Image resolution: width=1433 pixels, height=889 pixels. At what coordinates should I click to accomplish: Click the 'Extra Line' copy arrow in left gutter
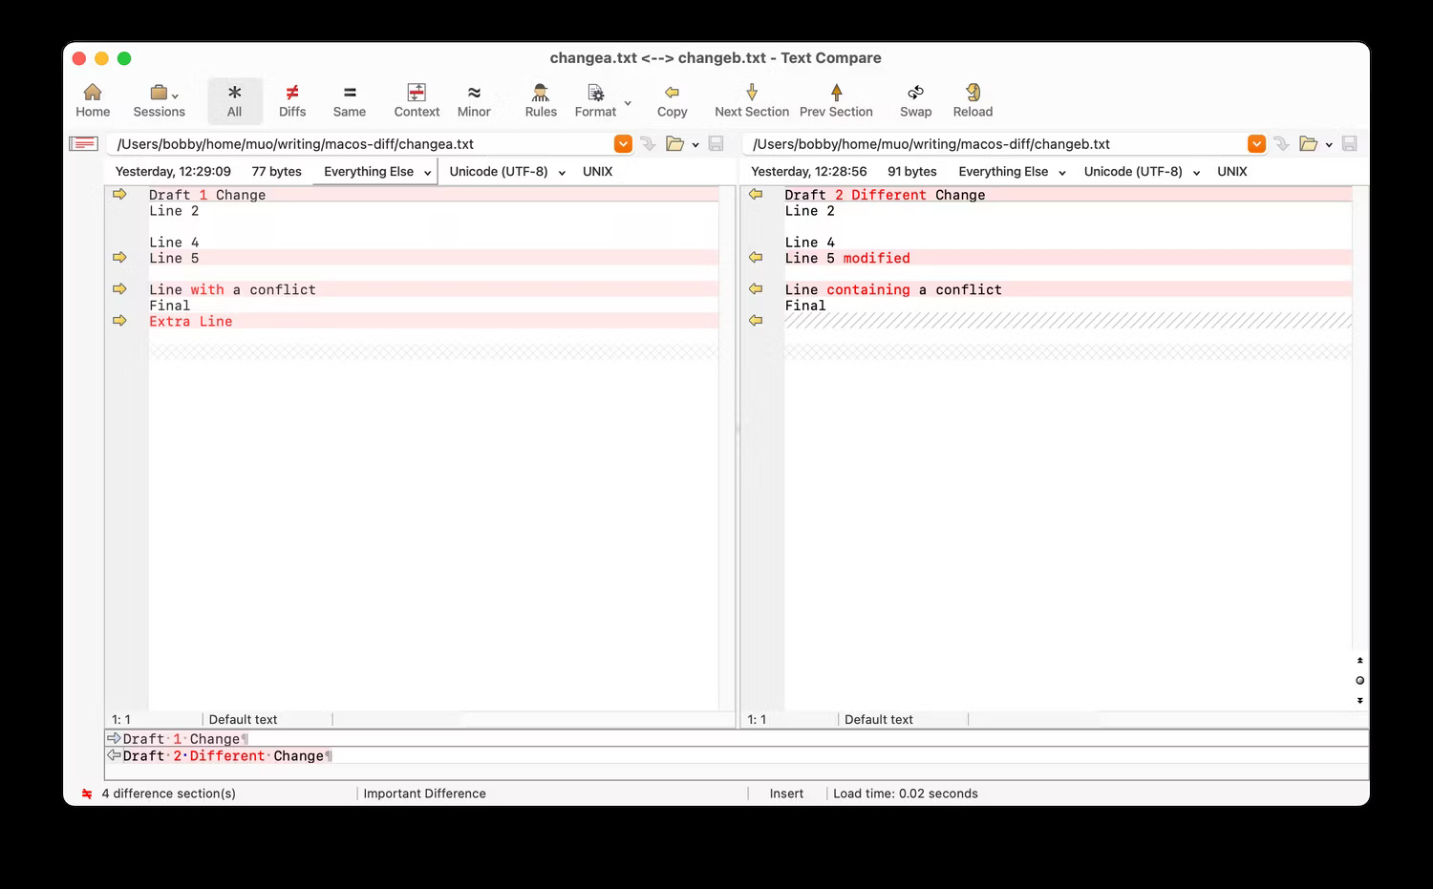click(119, 321)
